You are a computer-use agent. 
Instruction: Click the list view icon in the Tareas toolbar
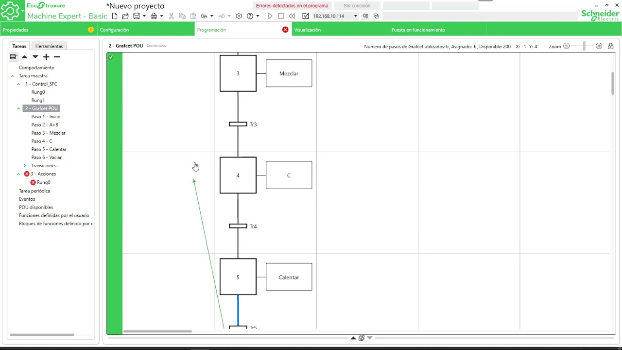click(x=13, y=57)
